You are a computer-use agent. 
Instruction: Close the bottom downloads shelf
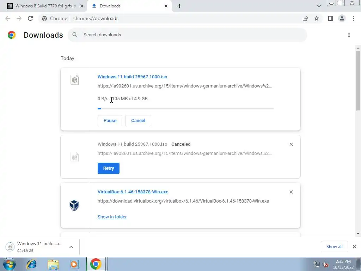coord(355,247)
